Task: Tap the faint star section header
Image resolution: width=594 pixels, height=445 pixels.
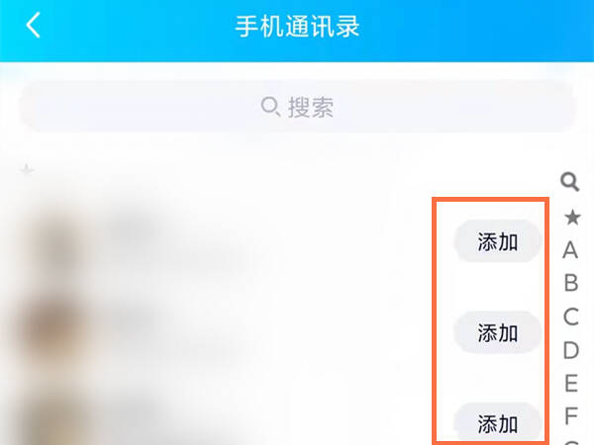Action: click(x=27, y=170)
